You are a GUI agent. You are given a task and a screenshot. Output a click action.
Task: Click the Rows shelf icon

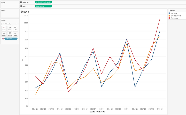tap(21, 6)
